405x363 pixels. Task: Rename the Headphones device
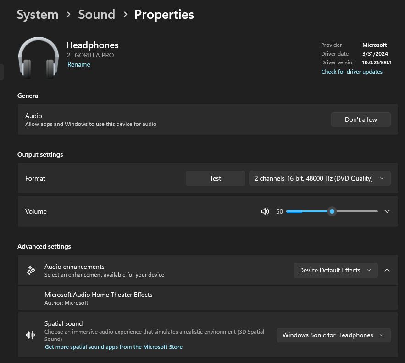79,65
